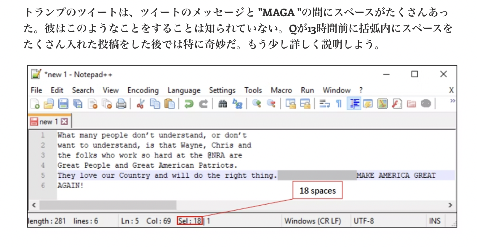The width and height of the screenshot is (477, 247).
Task: Close the 'new 1' tab with its red X
Action: (x=64, y=122)
